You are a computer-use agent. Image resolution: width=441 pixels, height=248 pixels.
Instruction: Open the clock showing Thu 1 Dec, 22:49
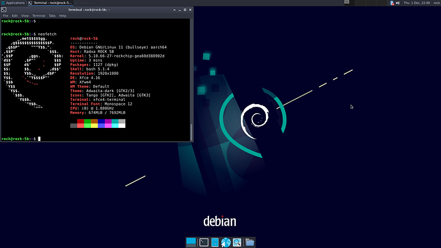pyautogui.click(x=417, y=3)
